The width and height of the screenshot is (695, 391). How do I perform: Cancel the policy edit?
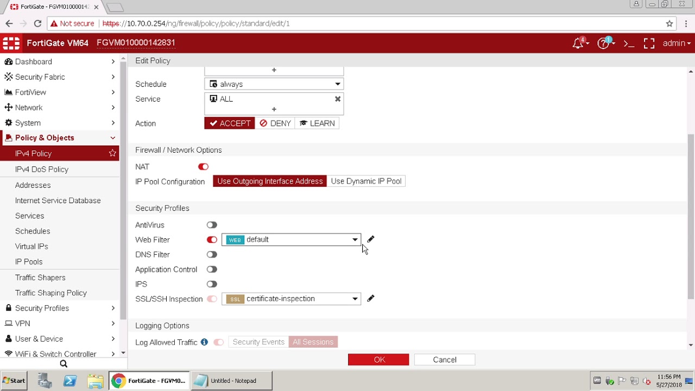pos(445,360)
